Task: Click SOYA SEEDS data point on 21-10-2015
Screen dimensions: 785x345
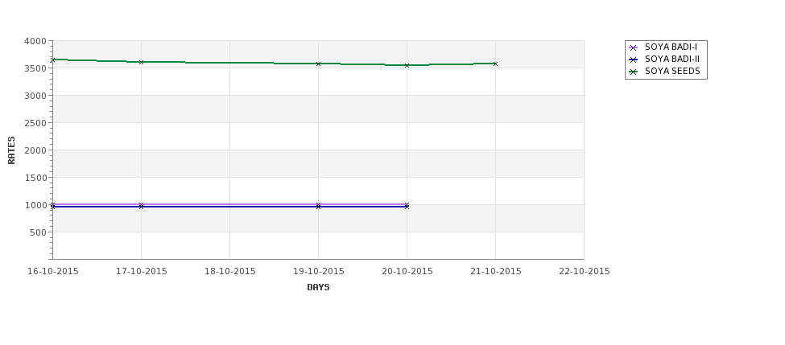Action: coord(496,64)
